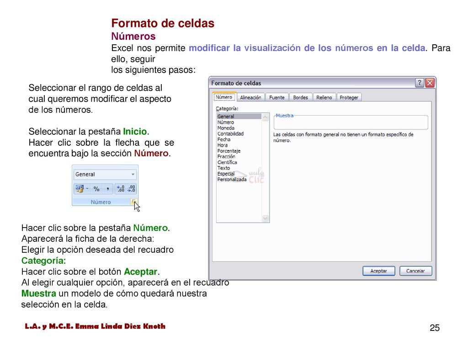Click the Aceptar button
Screen dimensions: 468x351
pyautogui.click(x=379, y=271)
